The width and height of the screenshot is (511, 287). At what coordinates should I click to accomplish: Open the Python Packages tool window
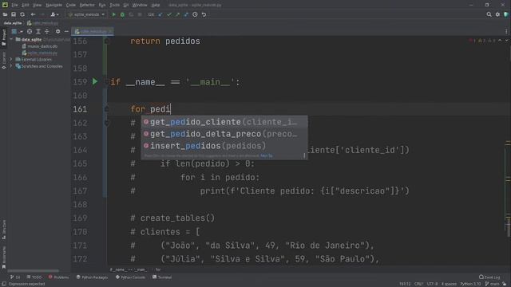click(x=92, y=277)
